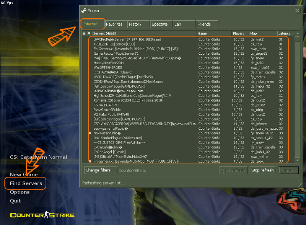
Task: Choose New Game from the main menu
Action: [24, 174]
